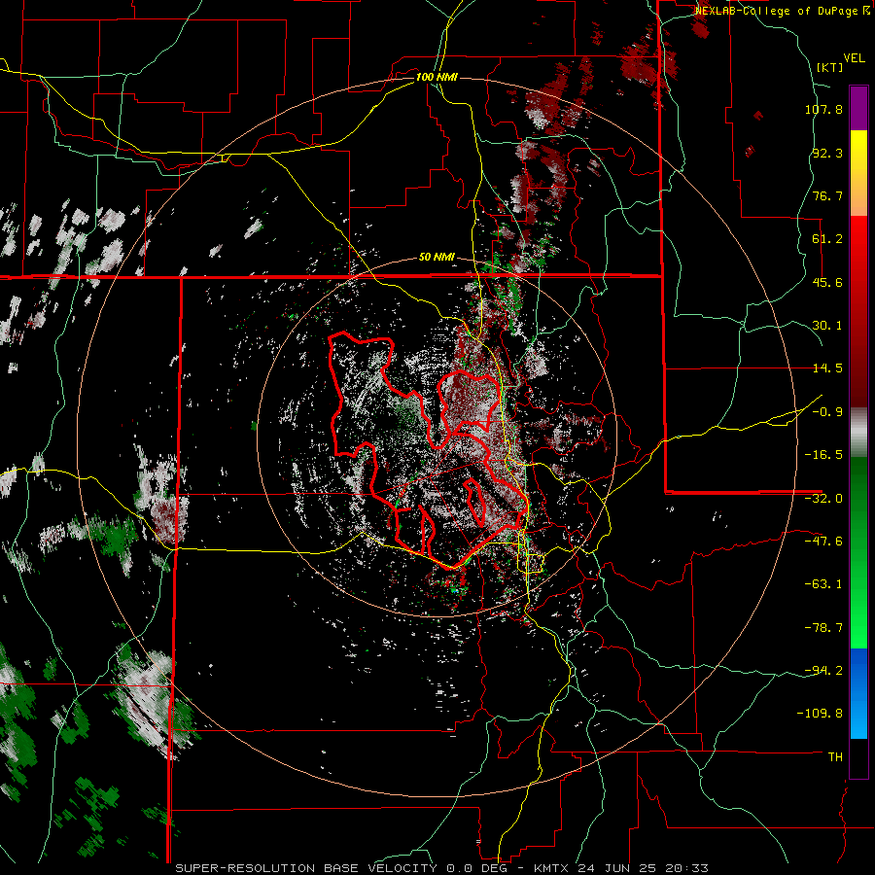Click the -78.7 velocity scale value
Image resolution: width=875 pixels, height=875 pixels.
click(823, 628)
